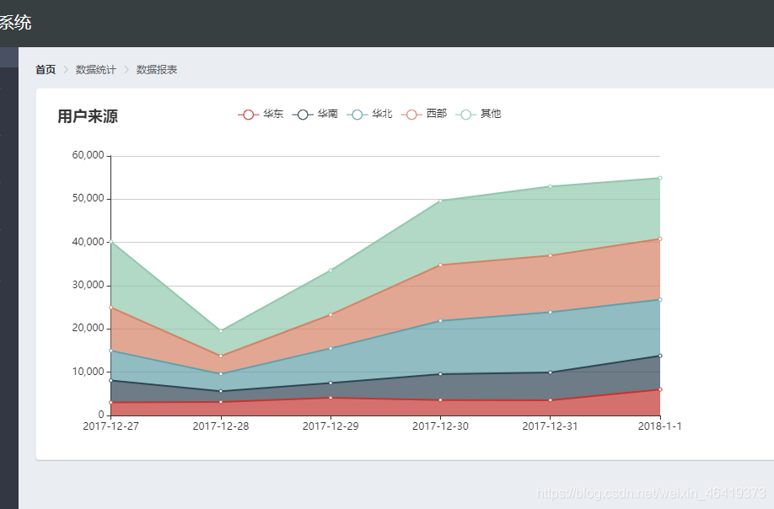The image size is (774, 509).
Task: Click the 西部 legend marker icon
Action: coord(411,115)
